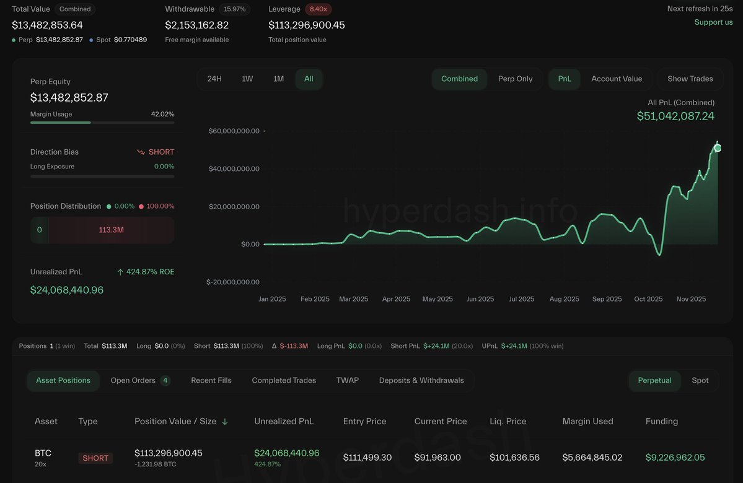Click the Support us link
This screenshot has height=483, width=743.
click(x=713, y=22)
